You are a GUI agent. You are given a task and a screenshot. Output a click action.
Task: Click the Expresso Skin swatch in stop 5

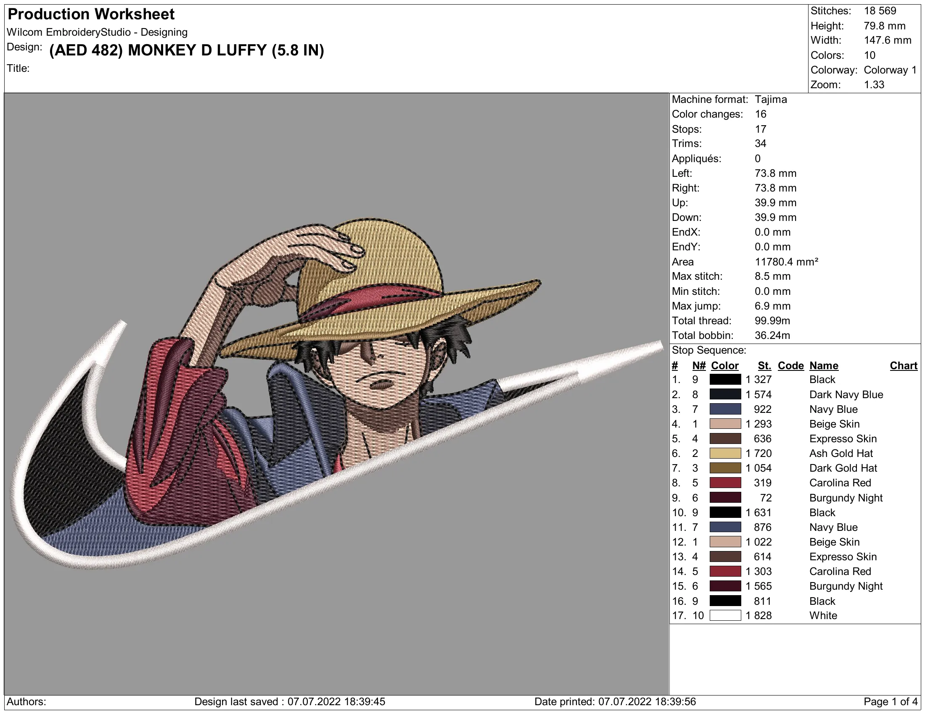tap(725, 438)
